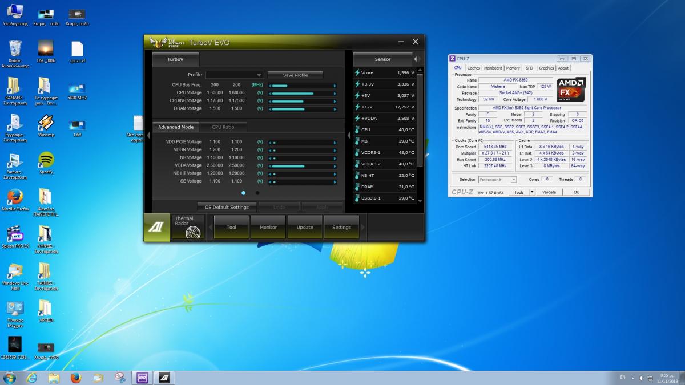Open the Profile dropdown in TurboV
Image resolution: width=685 pixels, height=385 pixels.
(x=235, y=75)
